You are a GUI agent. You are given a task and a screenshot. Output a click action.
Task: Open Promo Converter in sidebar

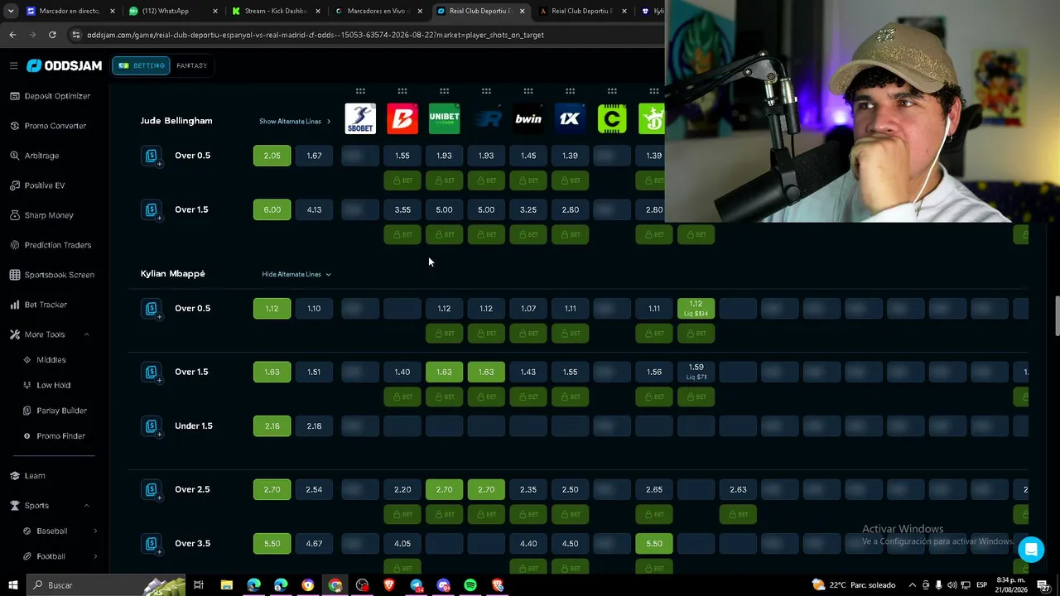48,126
